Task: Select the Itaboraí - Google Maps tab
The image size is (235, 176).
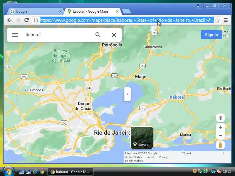Action: click(92, 11)
